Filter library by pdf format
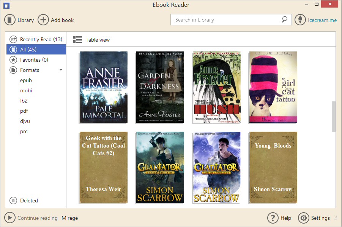The width and height of the screenshot is (342, 227). [x=24, y=111]
